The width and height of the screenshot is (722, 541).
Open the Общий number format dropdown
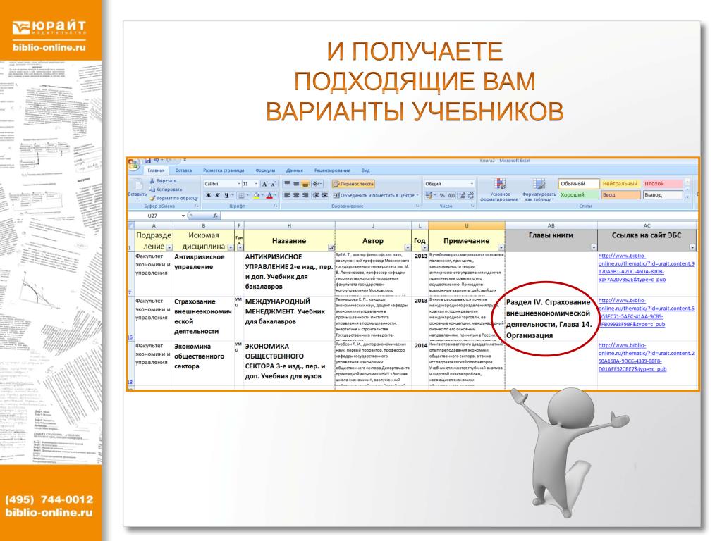pos(472,184)
